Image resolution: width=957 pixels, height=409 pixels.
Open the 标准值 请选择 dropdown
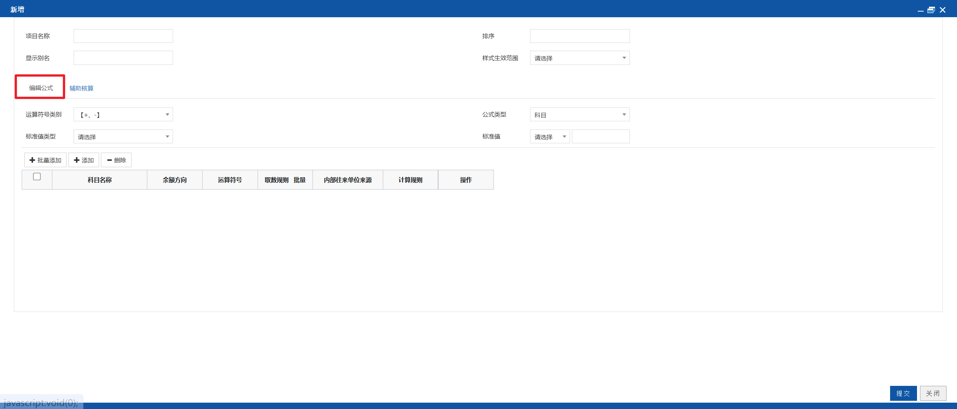coord(550,137)
